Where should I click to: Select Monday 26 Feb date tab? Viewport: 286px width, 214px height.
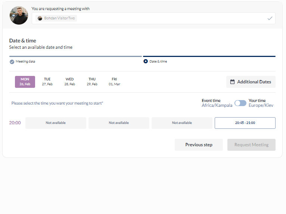click(x=25, y=82)
